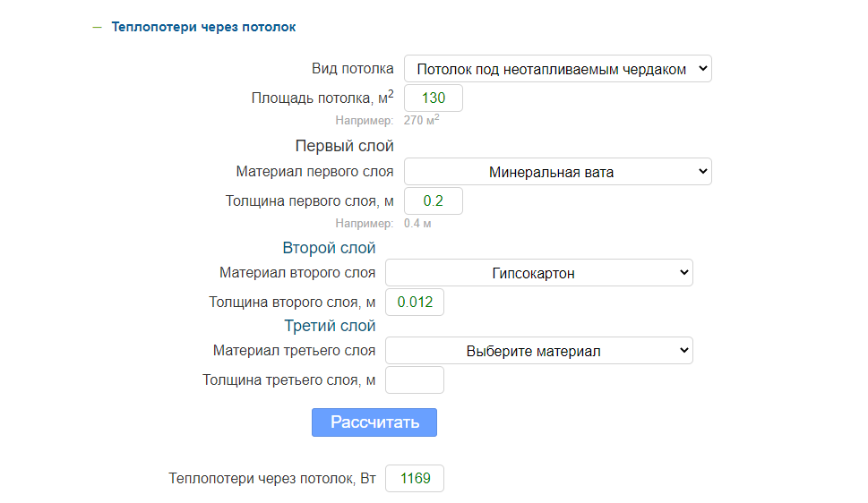The width and height of the screenshot is (868, 503).
Task: Click the empty Толщина третьего слоя field
Action: 414,380
